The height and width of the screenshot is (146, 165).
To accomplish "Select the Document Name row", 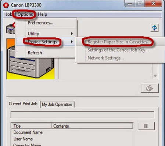I will click(72, 132).
